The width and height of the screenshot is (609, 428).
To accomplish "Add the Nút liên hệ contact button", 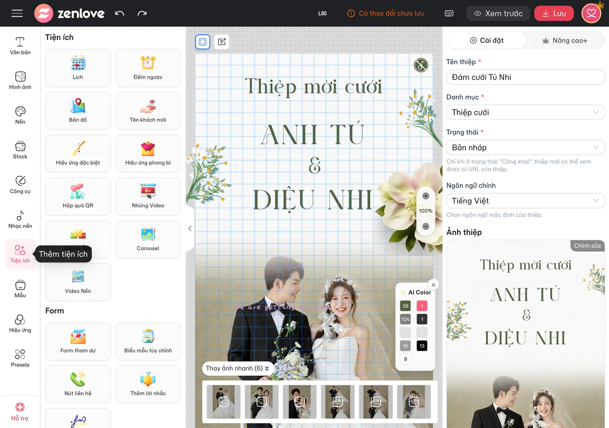I will (78, 384).
